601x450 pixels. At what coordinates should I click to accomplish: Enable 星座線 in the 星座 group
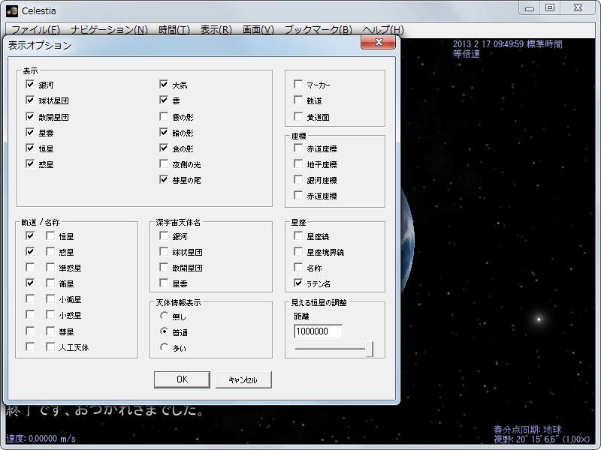click(298, 236)
